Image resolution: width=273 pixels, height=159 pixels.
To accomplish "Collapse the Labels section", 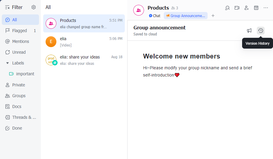I will pos(7,63).
